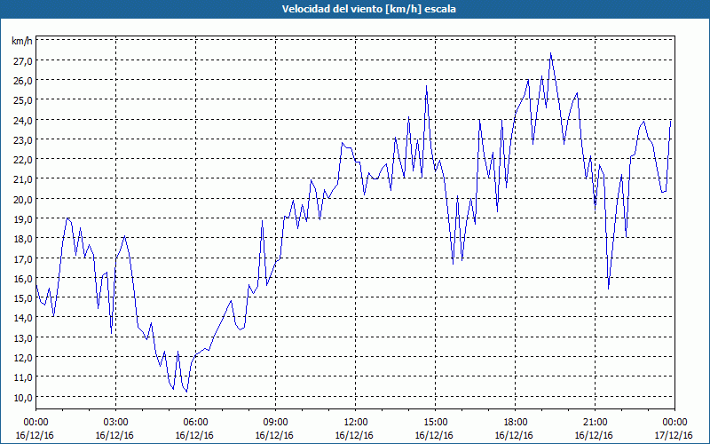
Task: Click the 'km/h' axis unit label
Action: [x=22, y=41]
